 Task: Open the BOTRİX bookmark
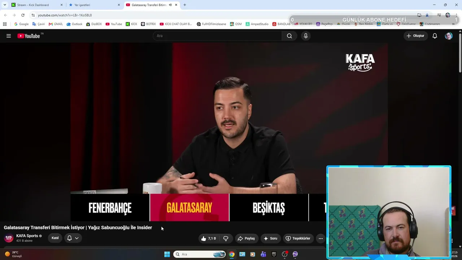148,24
